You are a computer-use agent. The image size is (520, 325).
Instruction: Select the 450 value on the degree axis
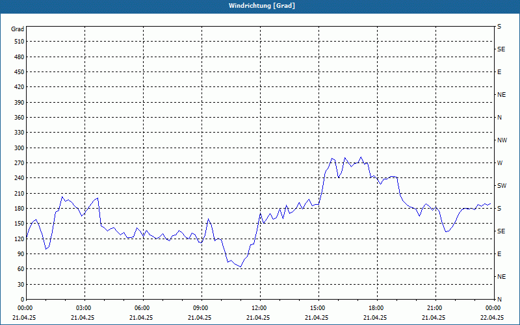click(x=19, y=72)
